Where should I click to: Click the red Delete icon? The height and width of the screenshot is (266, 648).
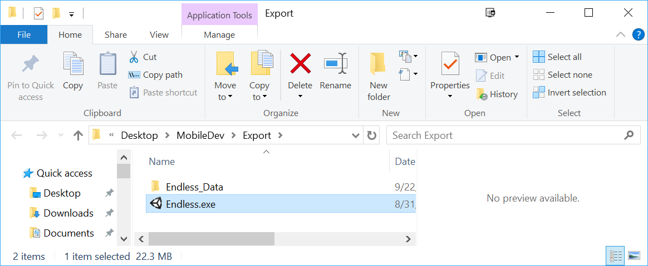[x=300, y=63]
